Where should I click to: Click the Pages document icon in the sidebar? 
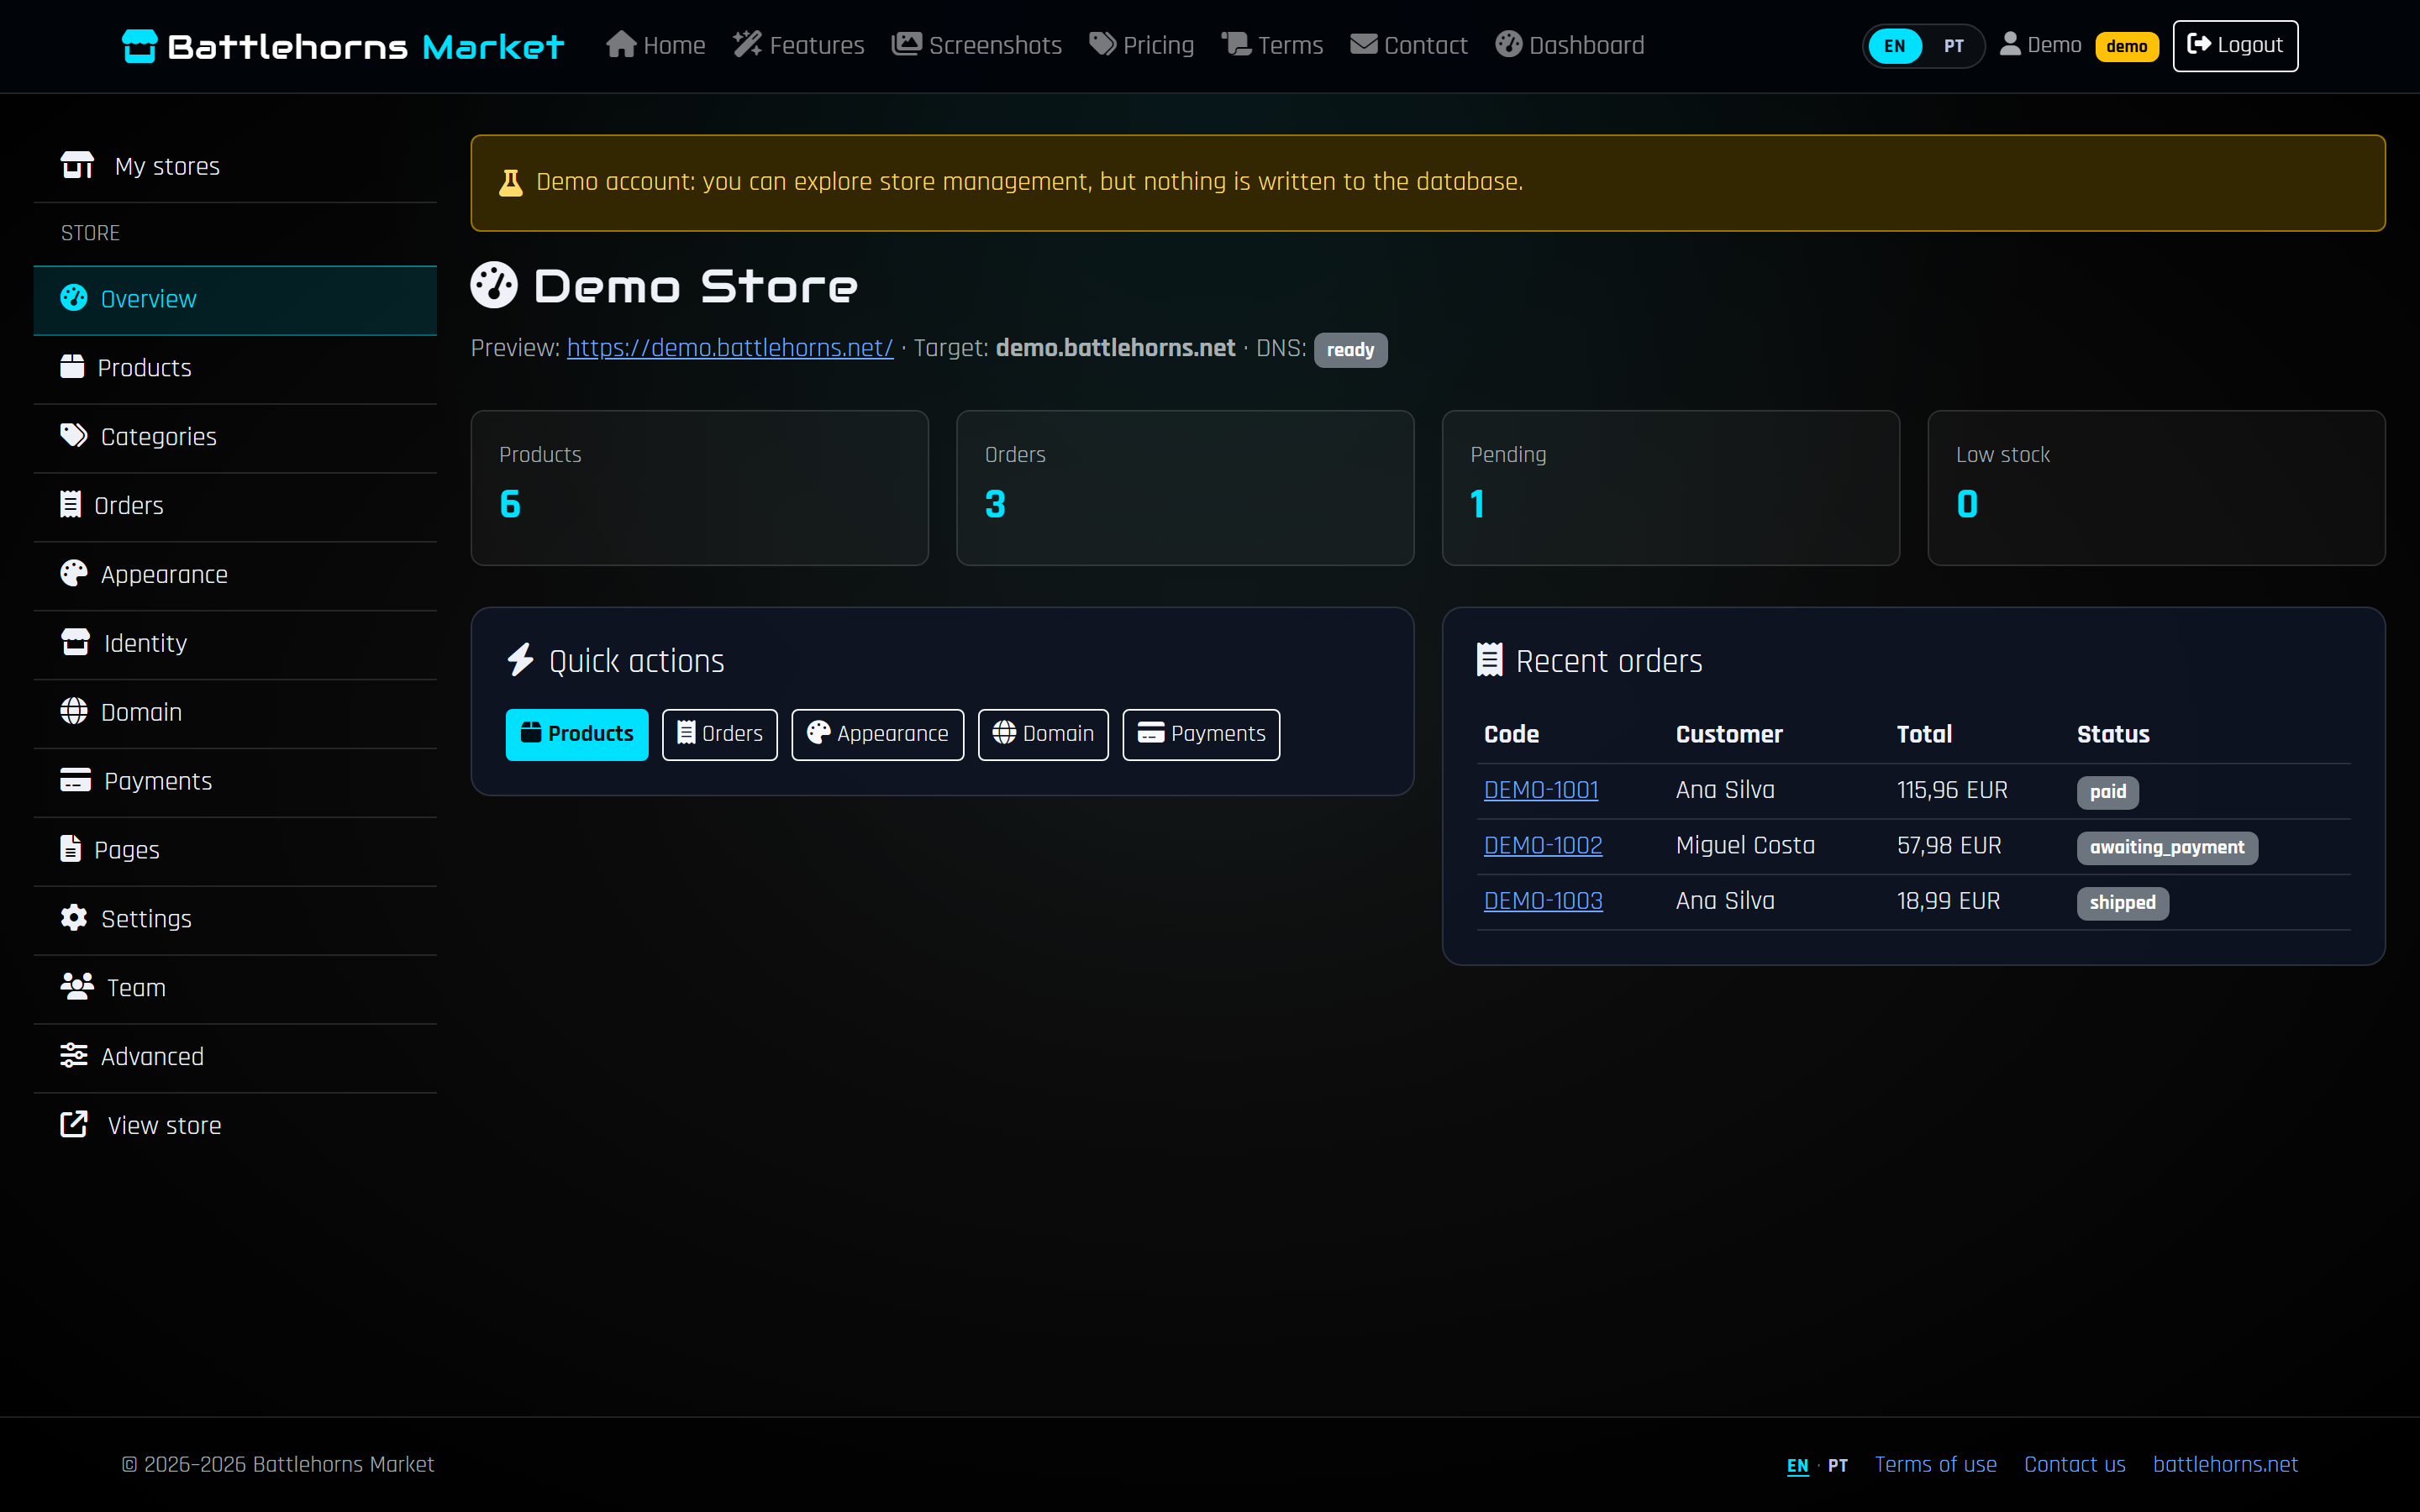70,848
